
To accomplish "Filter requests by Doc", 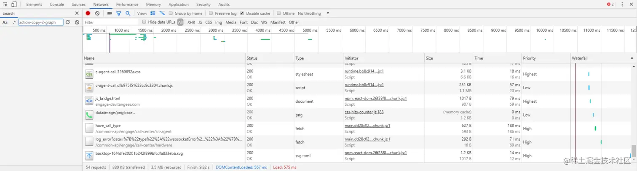I will pos(254,22).
